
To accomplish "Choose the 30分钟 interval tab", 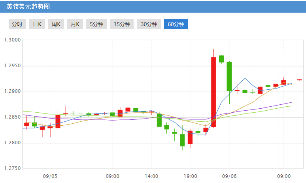I will tap(149, 24).
